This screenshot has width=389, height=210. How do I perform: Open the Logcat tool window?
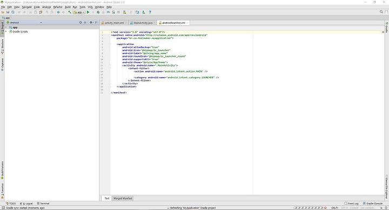point(26,204)
